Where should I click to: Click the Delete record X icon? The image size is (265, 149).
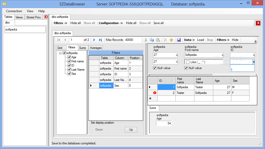click(165, 40)
